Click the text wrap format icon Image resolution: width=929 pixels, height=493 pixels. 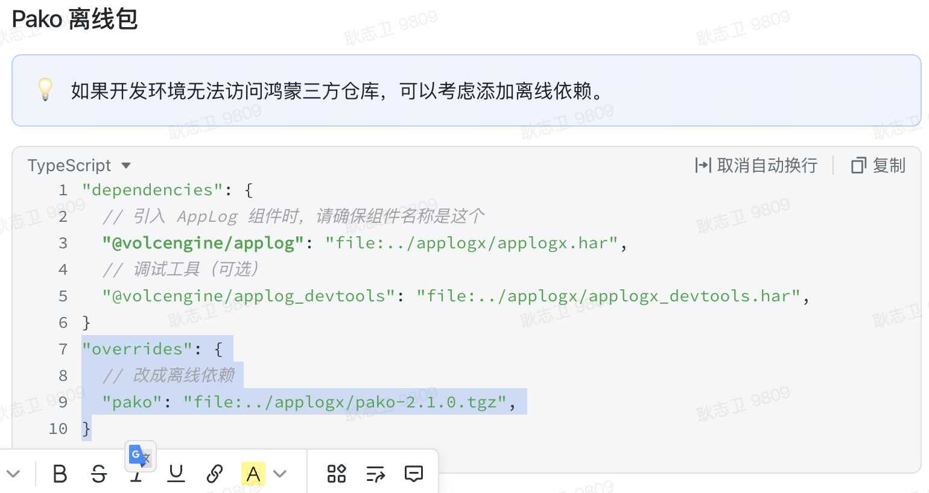(x=375, y=474)
